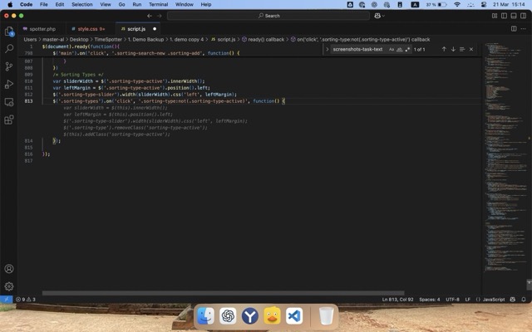This screenshot has height=332, width=532.
Task: Toggle Match Case in find widget
Action: coord(392,49)
